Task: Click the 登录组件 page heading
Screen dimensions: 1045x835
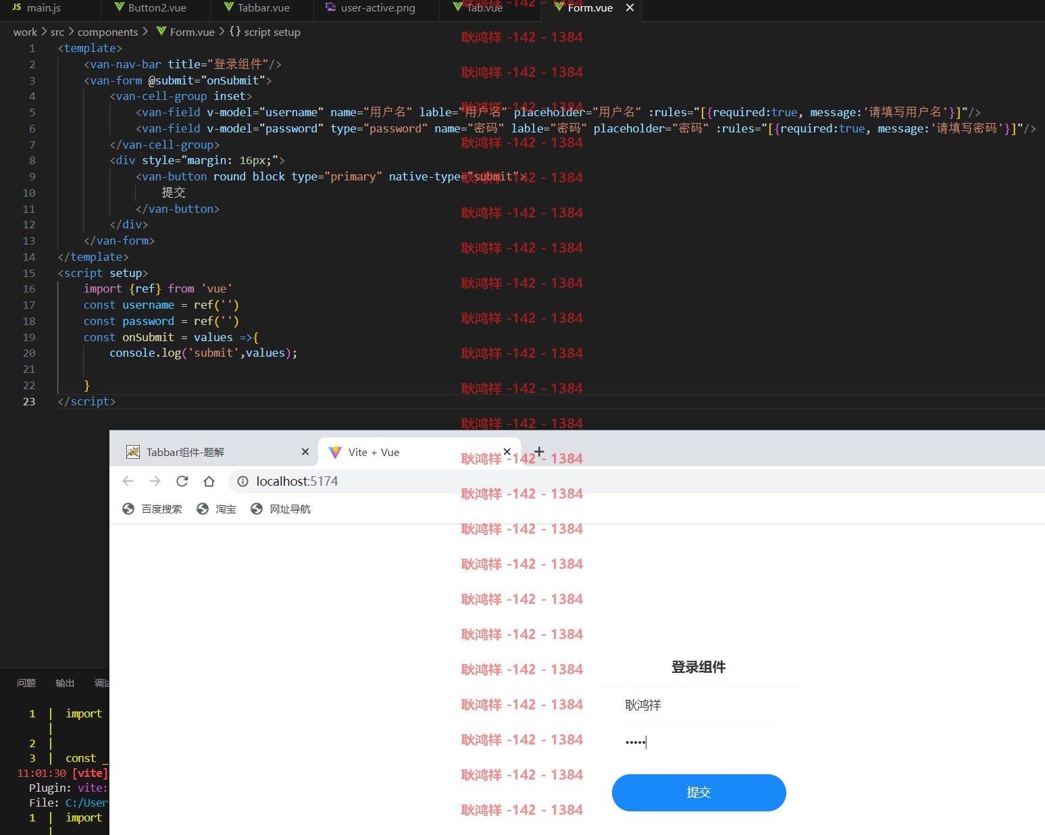Action: [698, 667]
